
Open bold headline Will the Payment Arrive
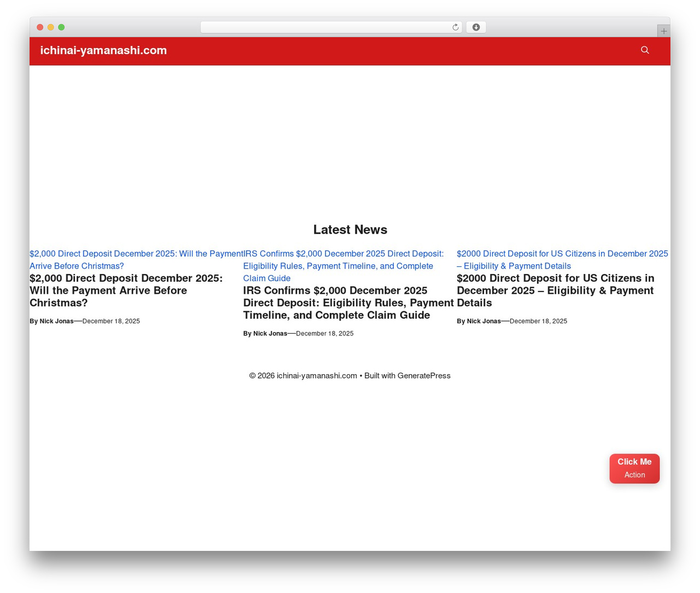click(x=126, y=290)
